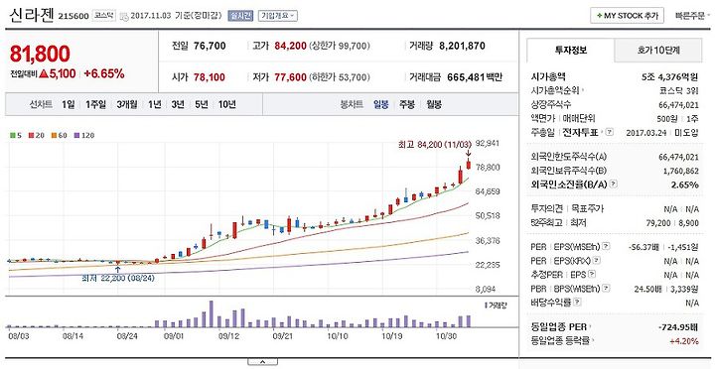715x369 pixels.
Task: Open help icon next to PBR BPS(WISEfn)
Action: (x=606, y=288)
